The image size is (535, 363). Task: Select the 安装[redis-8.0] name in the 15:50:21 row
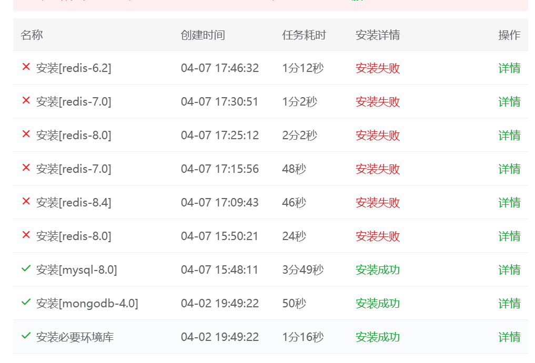click(x=74, y=236)
